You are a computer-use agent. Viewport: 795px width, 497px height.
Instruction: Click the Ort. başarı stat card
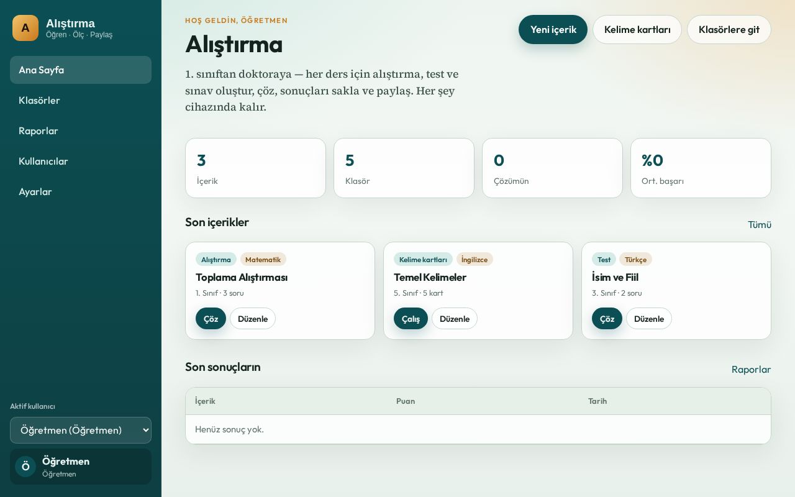(x=701, y=168)
